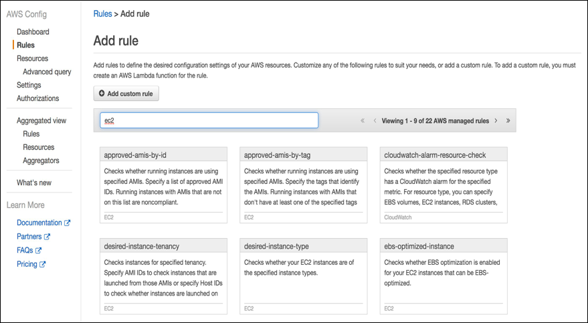Jump to the last page of rules
Screen dimensions: 588x323
point(508,120)
